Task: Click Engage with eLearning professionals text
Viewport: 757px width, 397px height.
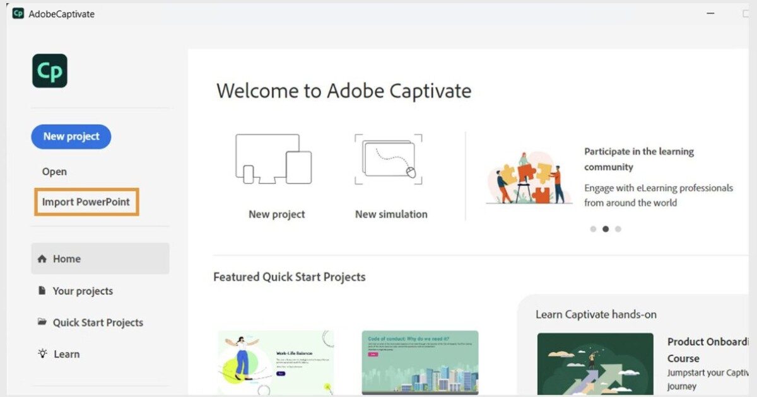Action: (659, 195)
